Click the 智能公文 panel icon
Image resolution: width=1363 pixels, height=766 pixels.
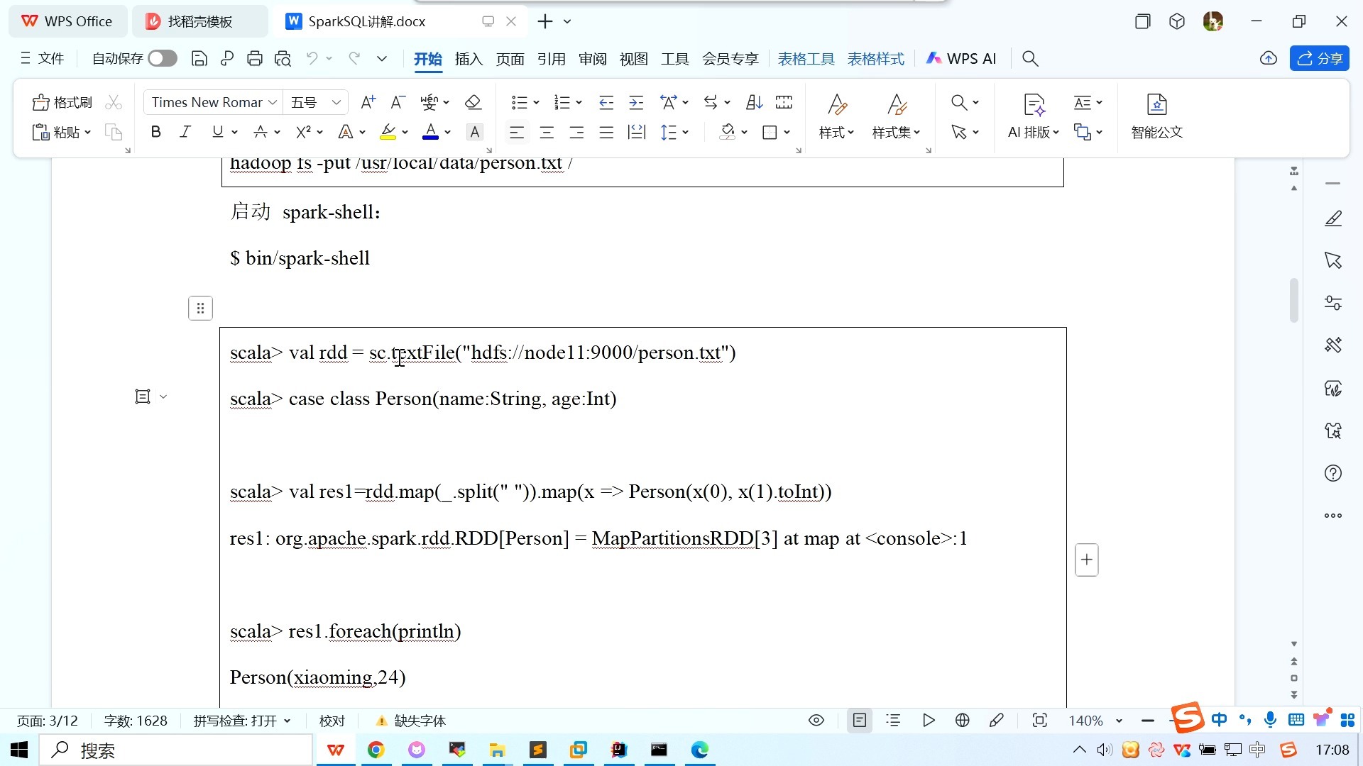pos(1156,117)
